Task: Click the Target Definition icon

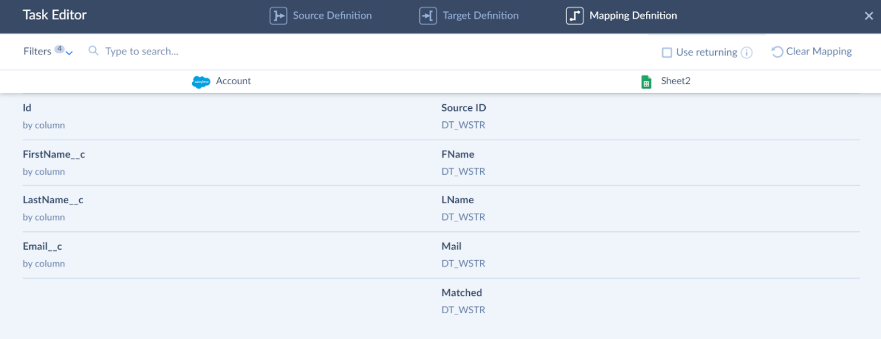Action: click(x=428, y=16)
